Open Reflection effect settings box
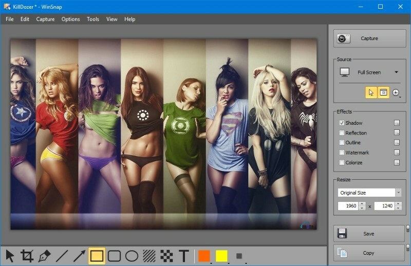Viewport: 411px width, 266px height. pos(397,132)
